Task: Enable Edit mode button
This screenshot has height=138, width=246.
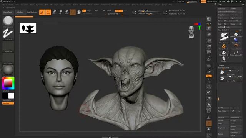Action: (42, 12)
